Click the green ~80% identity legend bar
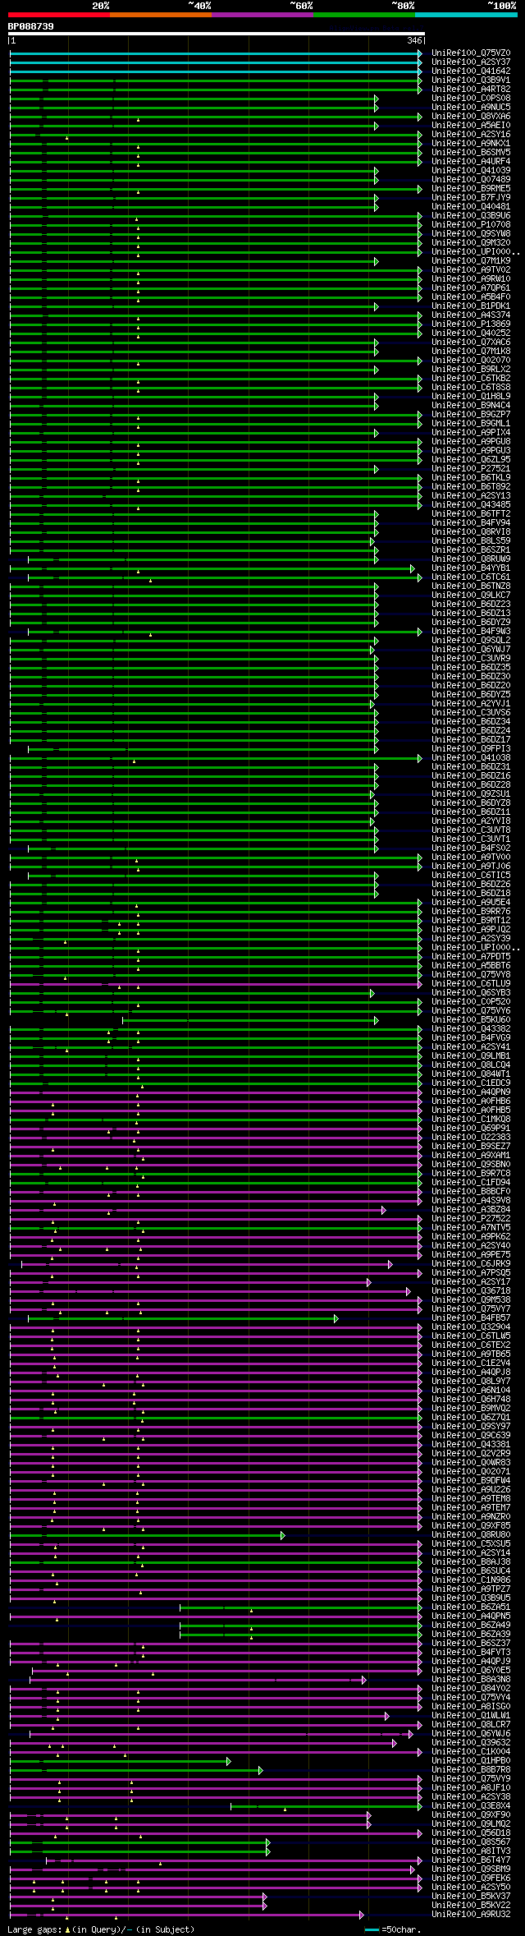 364,15
